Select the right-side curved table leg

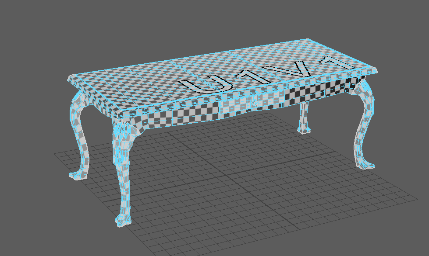[364, 124]
